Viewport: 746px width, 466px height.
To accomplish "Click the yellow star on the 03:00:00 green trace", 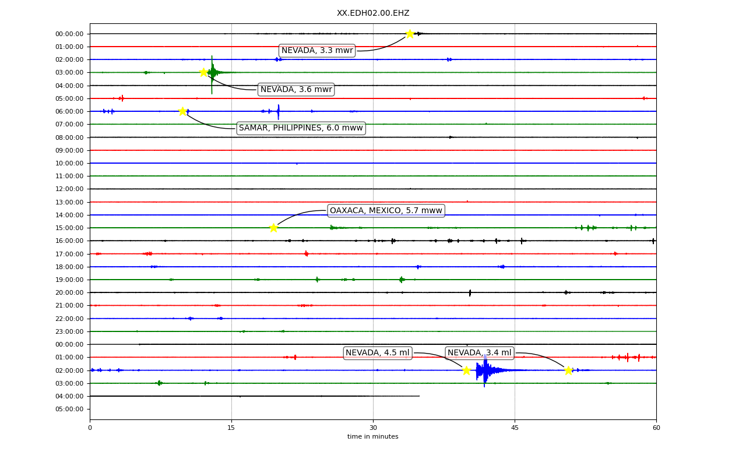I will coord(203,72).
